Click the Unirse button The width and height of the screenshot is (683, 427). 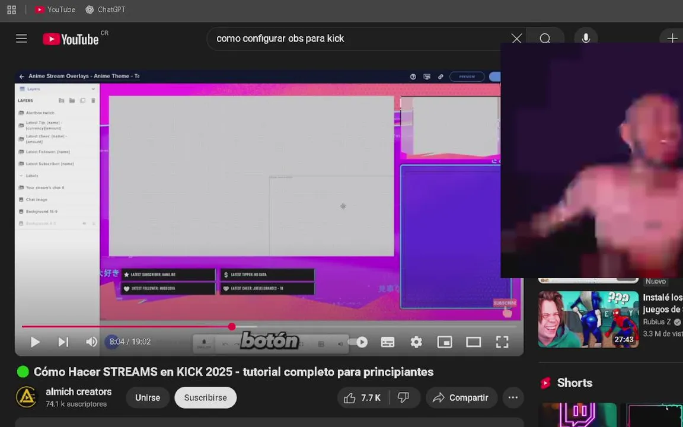click(148, 398)
